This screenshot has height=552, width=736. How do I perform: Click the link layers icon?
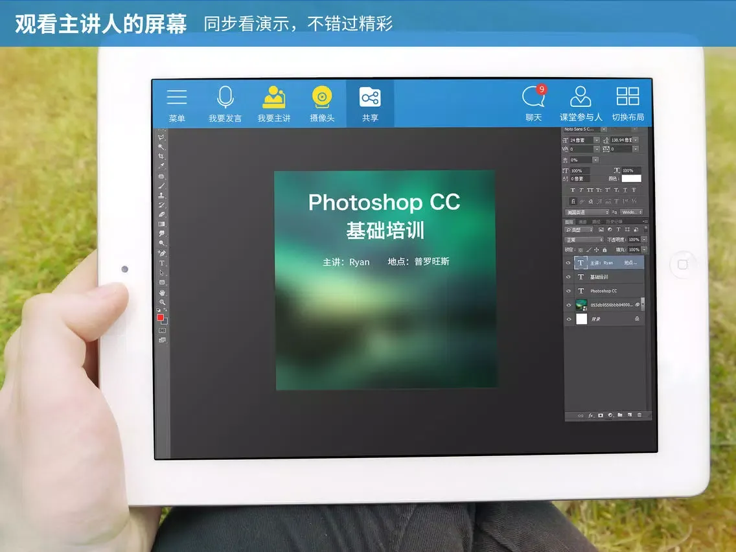point(581,416)
